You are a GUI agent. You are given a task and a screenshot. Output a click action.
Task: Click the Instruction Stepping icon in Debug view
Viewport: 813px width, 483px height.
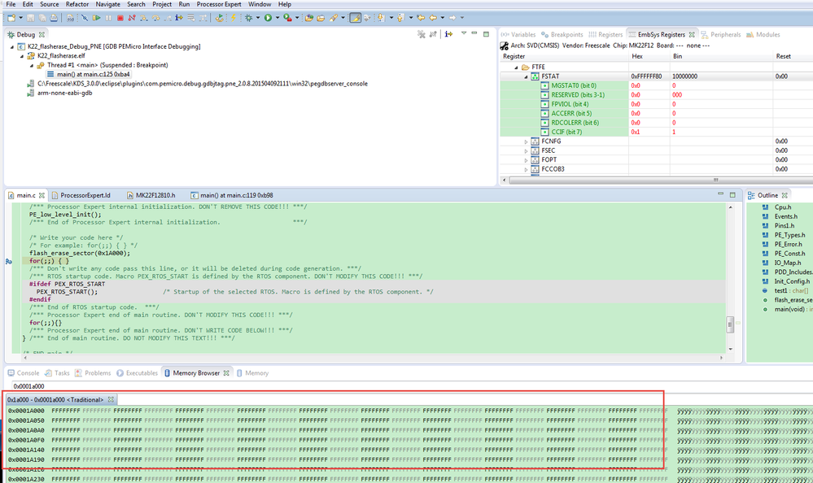pos(449,34)
